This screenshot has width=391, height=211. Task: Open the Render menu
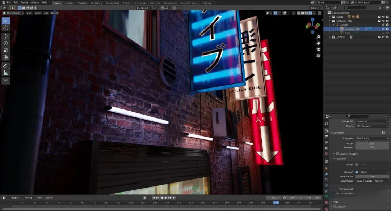24,2
